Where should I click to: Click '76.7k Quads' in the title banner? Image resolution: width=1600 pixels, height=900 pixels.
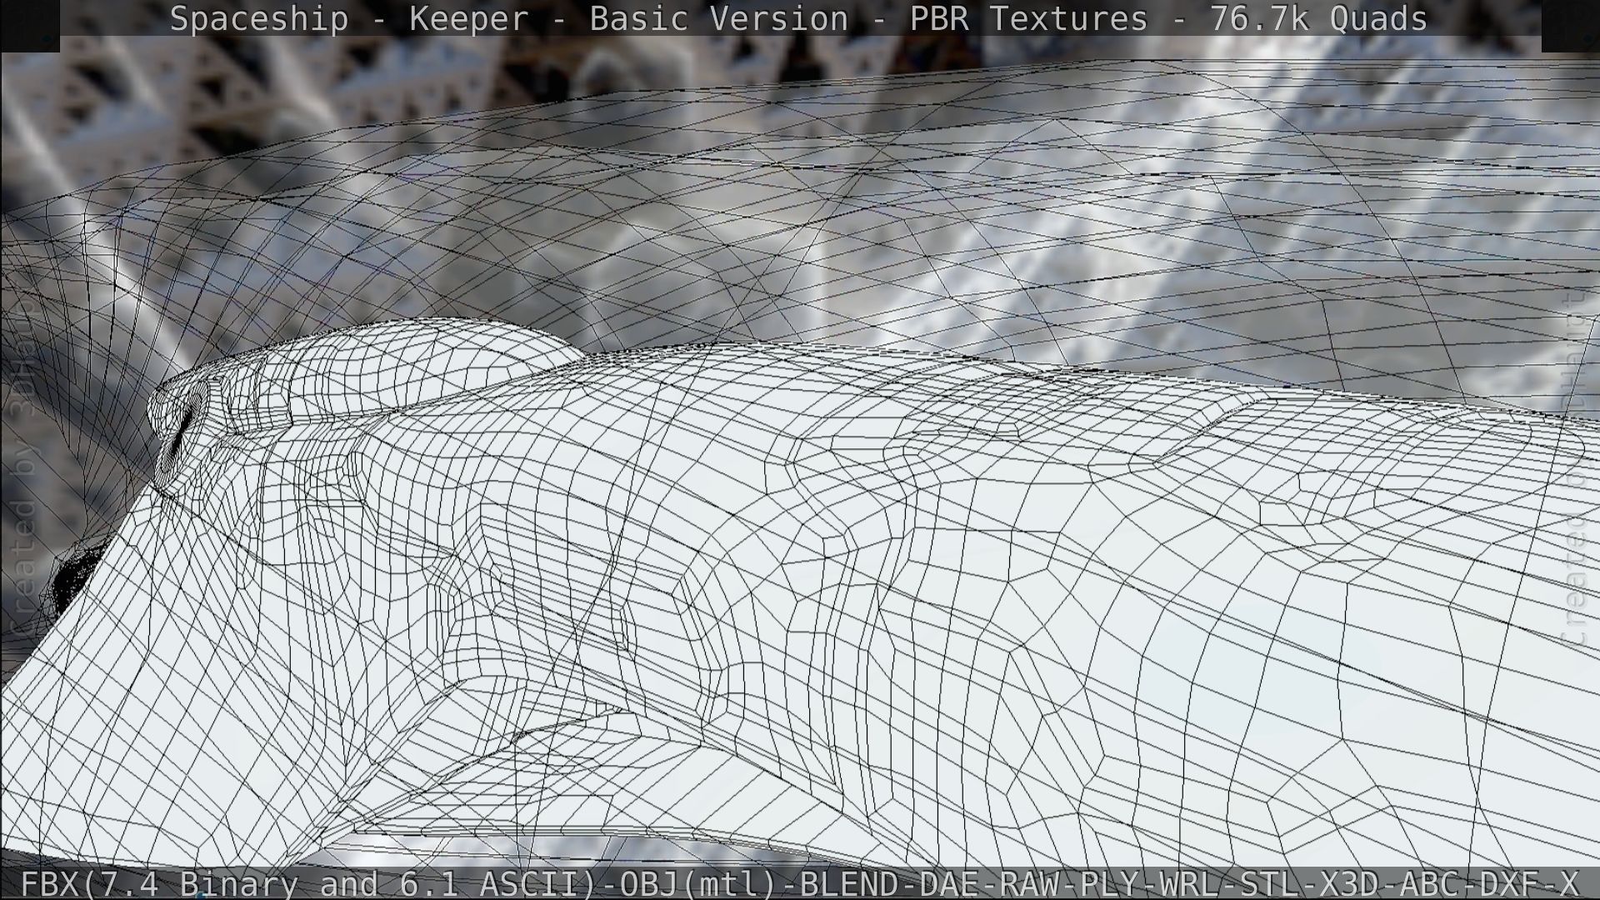click(x=1318, y=18)
